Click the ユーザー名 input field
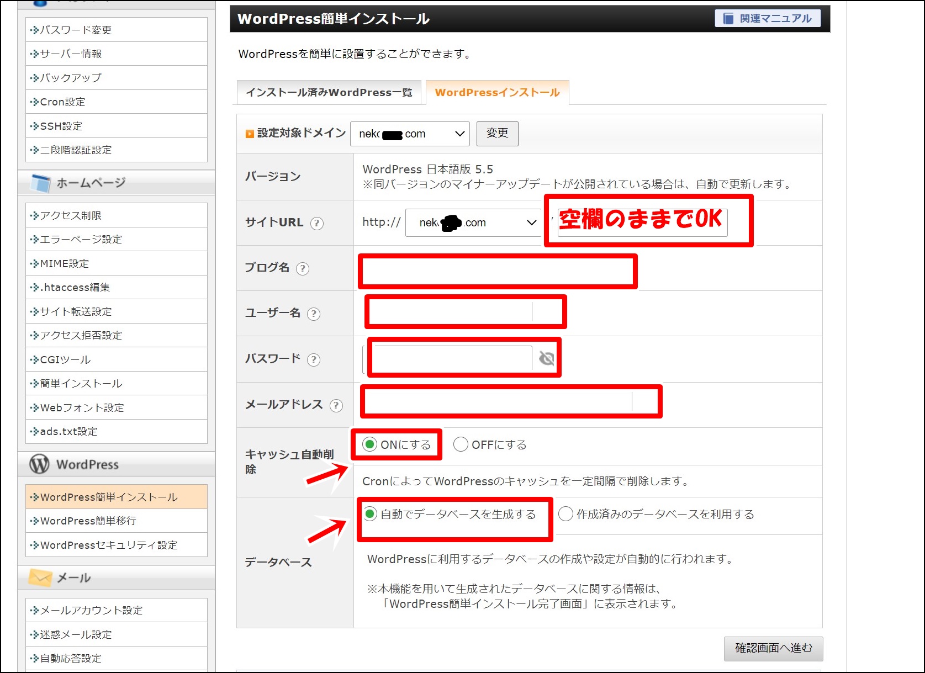 466,312
